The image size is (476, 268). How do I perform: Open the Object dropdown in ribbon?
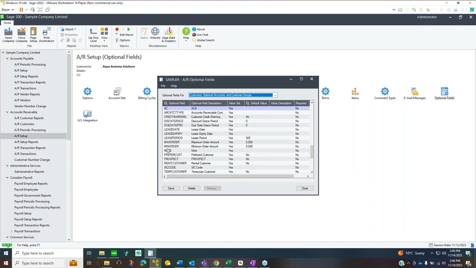[x=69, y=29]
